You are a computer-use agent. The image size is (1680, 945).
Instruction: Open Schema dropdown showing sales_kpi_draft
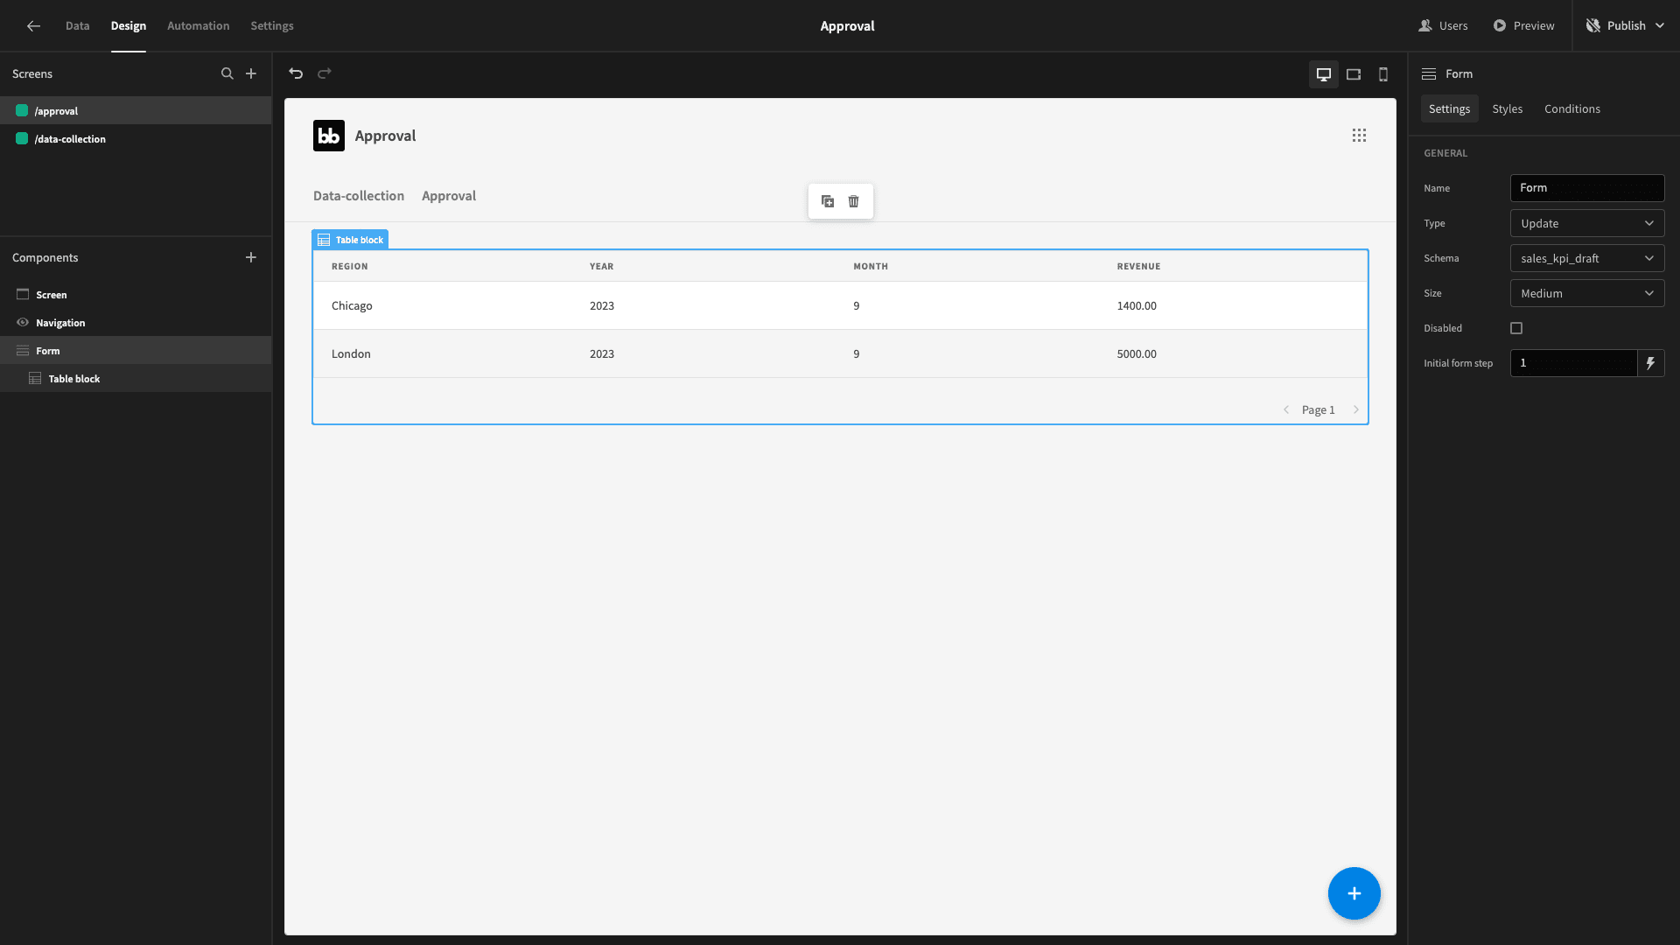coord(1587,258)
